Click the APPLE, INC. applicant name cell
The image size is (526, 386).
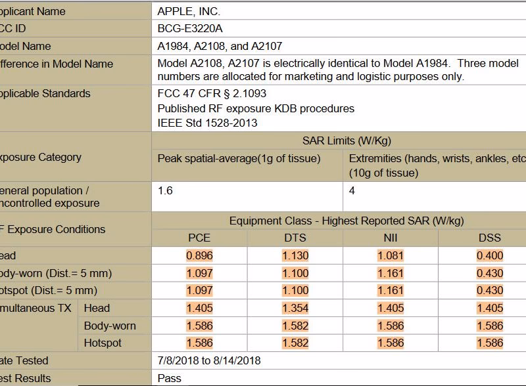pos(187,11)
